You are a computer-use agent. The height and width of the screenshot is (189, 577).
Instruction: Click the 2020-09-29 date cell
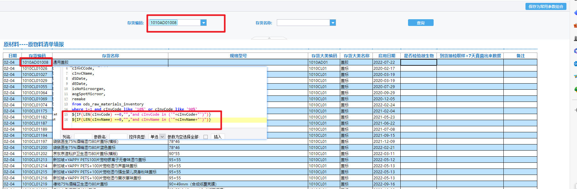tap(387, 93)
